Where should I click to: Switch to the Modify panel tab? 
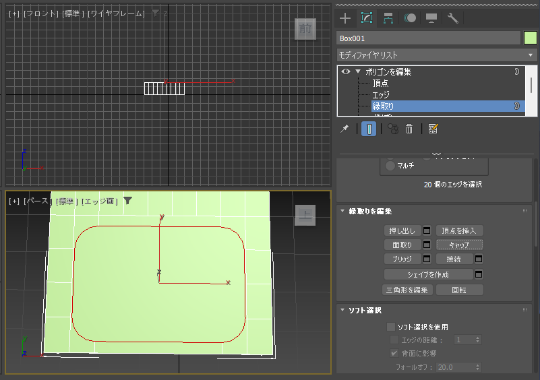367,18
